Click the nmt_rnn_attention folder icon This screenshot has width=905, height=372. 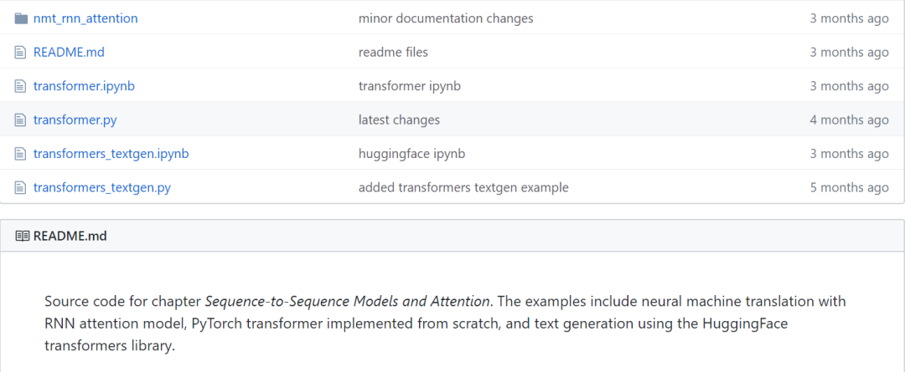click(21, 18)
